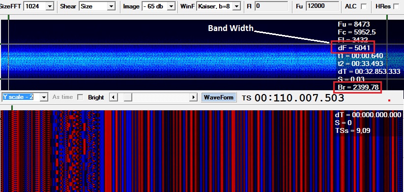This screenshot has width=404, height=192.
Task: Click the left green time marker above spectrogram
Action: click(x=8, y=17)
